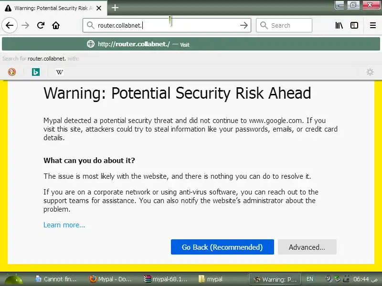Search with Wikipedia engine icon
382x286 pixels.
[x=59, y=72]
